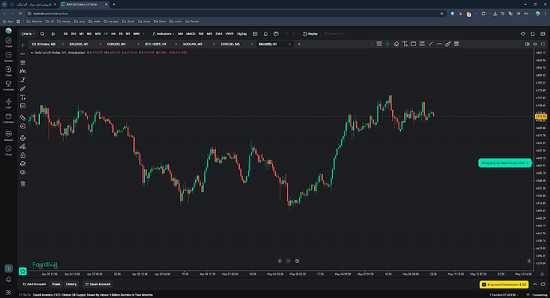Toggle visibility of all drawings (eye icon)
The width and height of the screenshot is (550, 298).
pos(23,172)
